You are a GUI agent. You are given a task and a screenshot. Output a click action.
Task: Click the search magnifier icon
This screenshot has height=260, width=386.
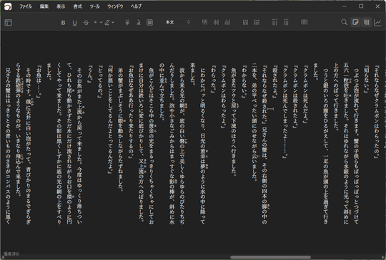pyautogui.click(x=344, y=22)
